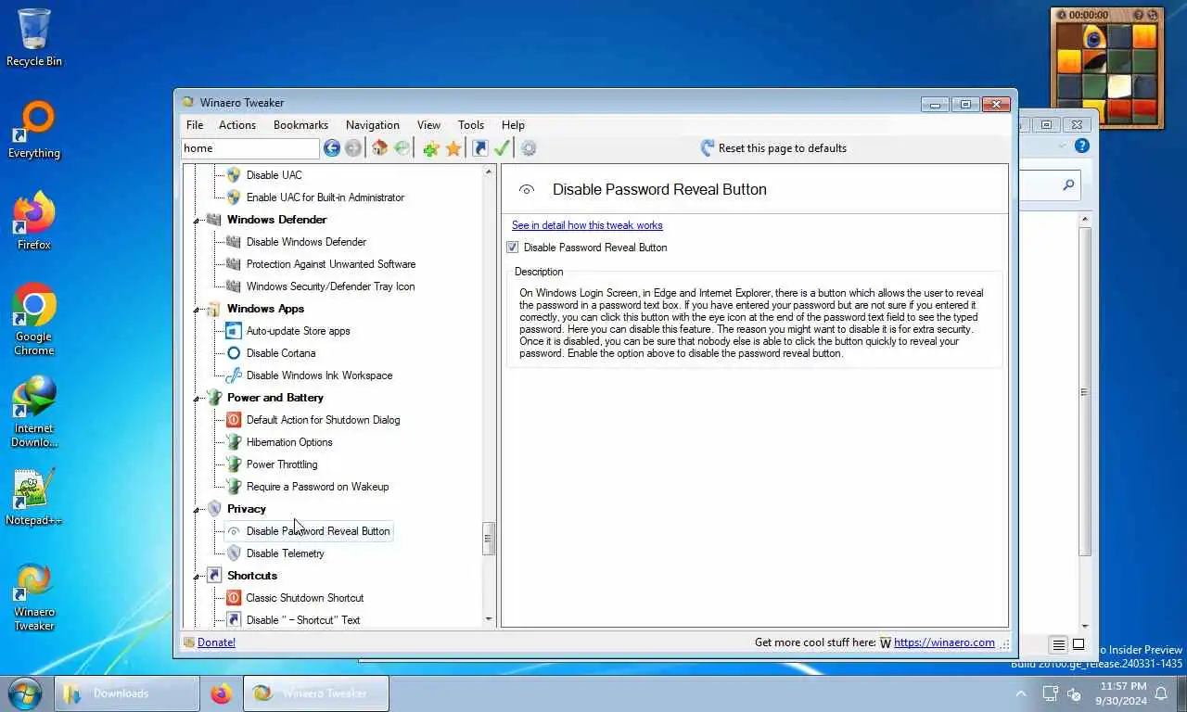1187x712 pixels.
Task: Click the search box containing 'home'
Action: coord(250,148)
